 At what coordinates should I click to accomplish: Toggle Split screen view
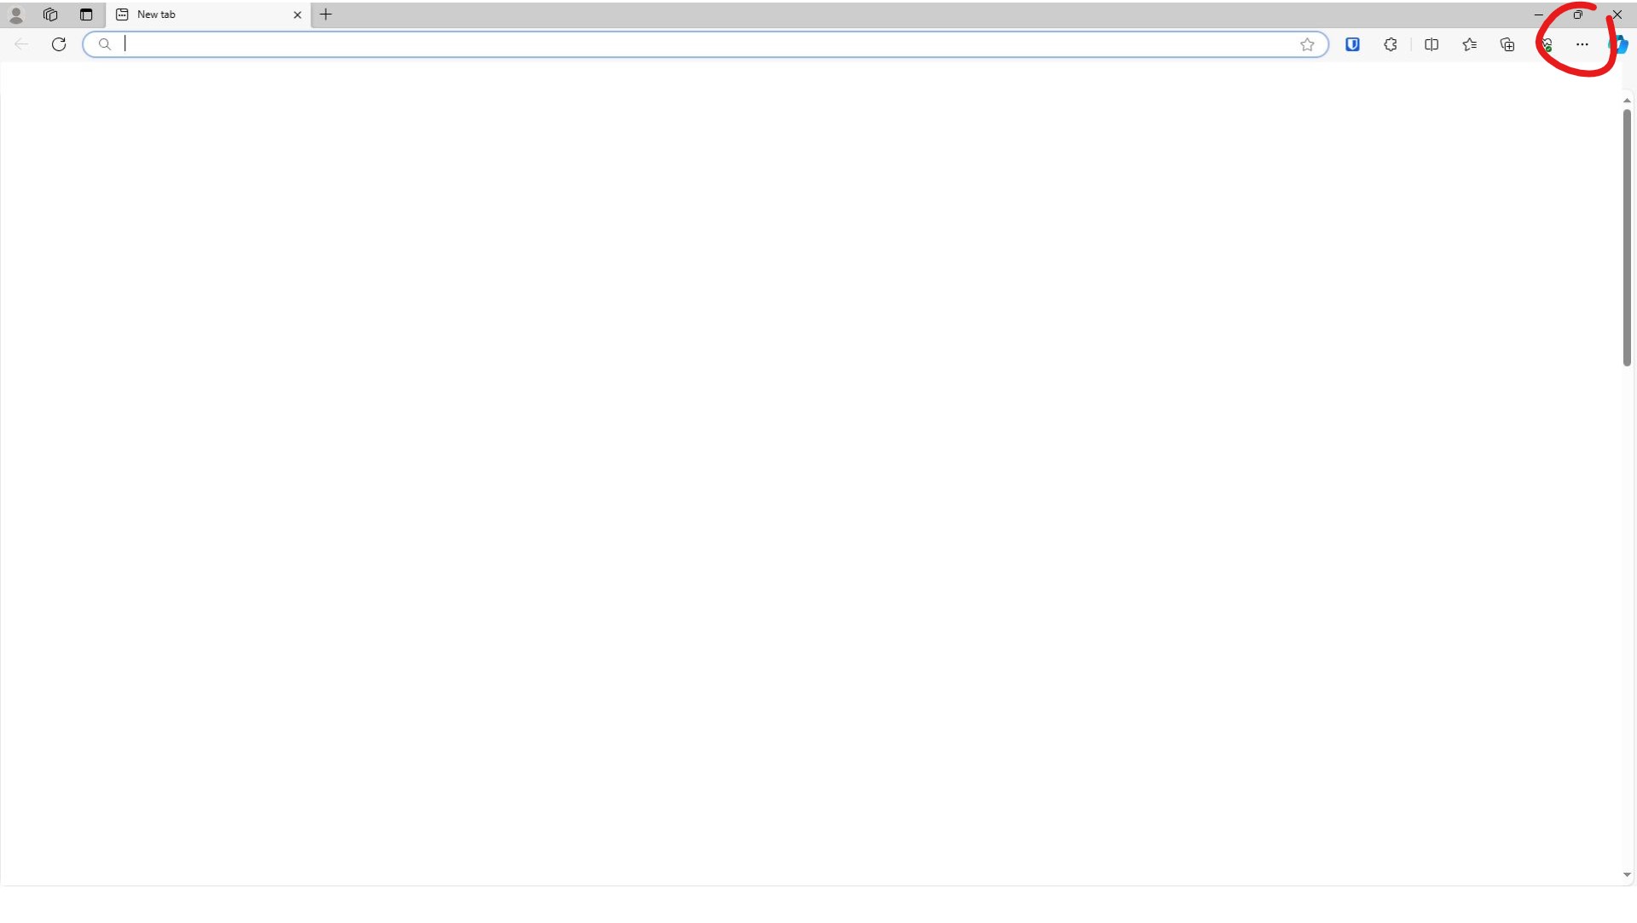[1432, 44]
